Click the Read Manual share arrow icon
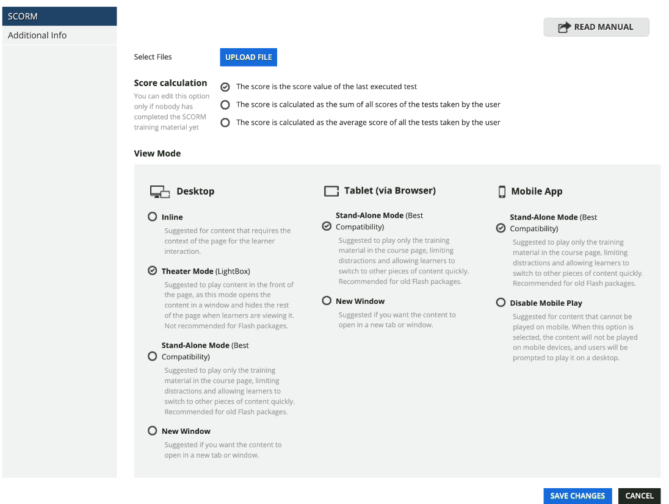This screenshot has width=669, height=504. 564,27
